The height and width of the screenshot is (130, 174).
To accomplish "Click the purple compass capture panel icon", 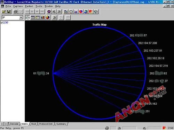I will point(49,11).
